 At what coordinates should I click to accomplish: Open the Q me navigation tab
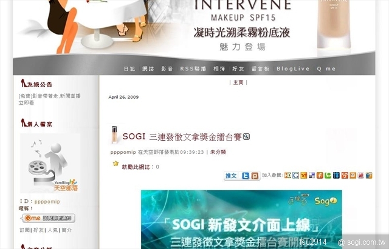click(x=326, y=68)
